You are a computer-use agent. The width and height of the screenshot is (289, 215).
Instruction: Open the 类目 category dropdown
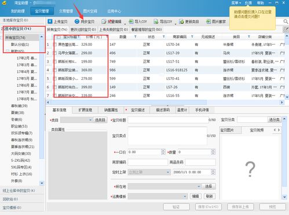tap(76, 120)
